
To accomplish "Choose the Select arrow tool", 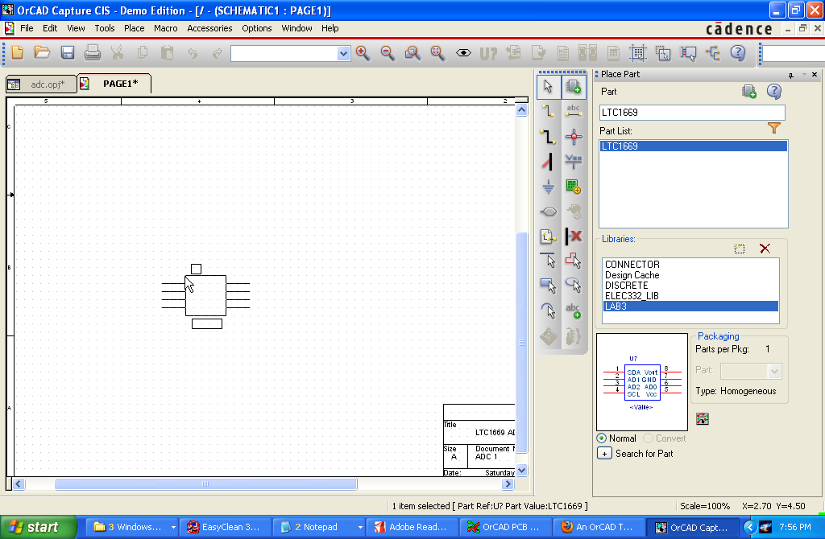I will pyautogui.click(x=548, y=86).
